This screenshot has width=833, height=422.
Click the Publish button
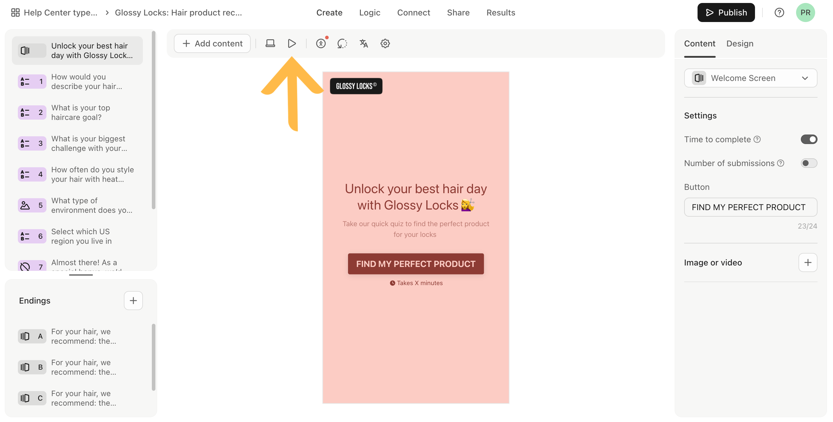726,12
